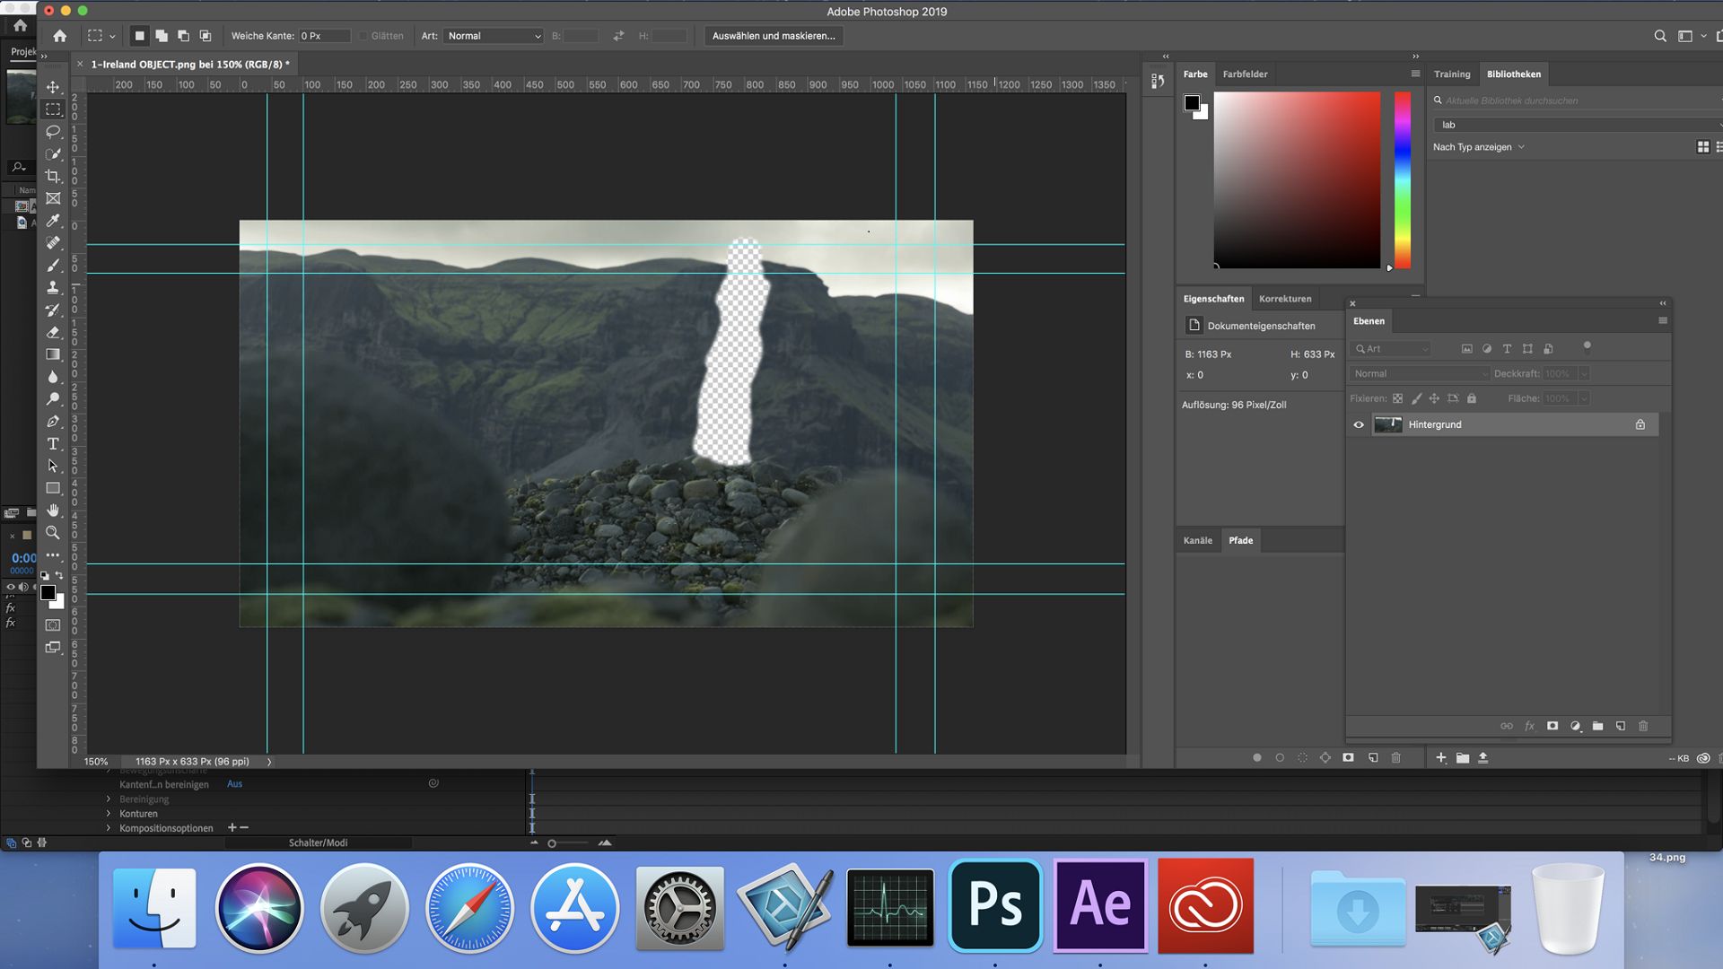Image resolution: width=1723 pixels, height=969 pixels.
Task: Toggle Hintergrund layer visibility
Action: 1360,424
